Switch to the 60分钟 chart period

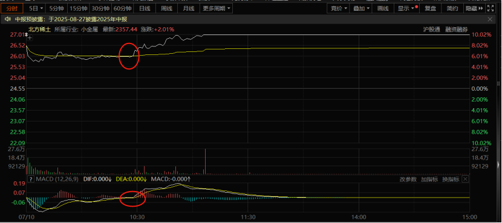(x=122, y=8)
